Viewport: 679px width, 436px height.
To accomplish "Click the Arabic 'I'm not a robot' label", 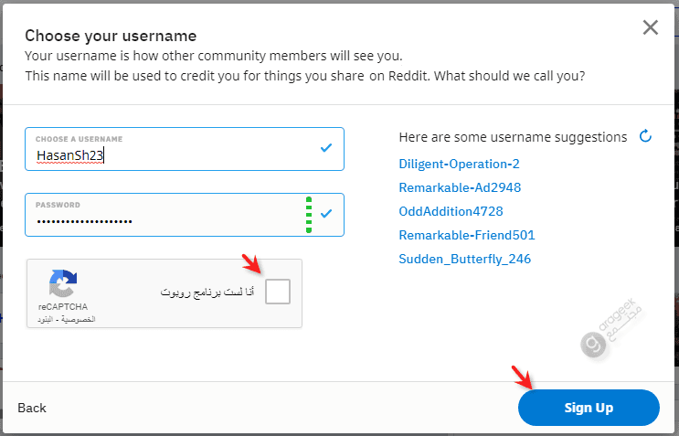I will coord(207,292).
